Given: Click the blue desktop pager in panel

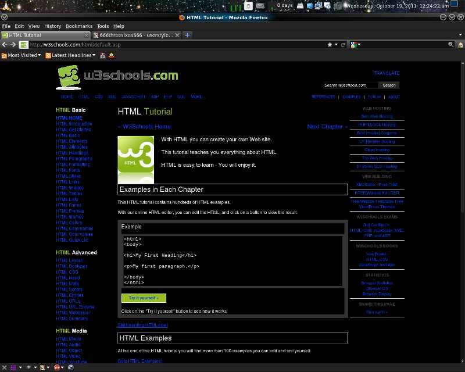Looking at the screenshot, I should [x=455, y=4].
